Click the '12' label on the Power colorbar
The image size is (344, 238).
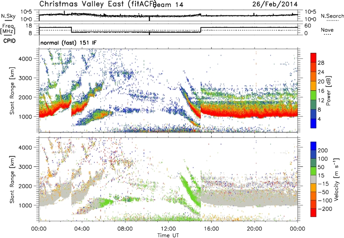click(x=321, y=101)
